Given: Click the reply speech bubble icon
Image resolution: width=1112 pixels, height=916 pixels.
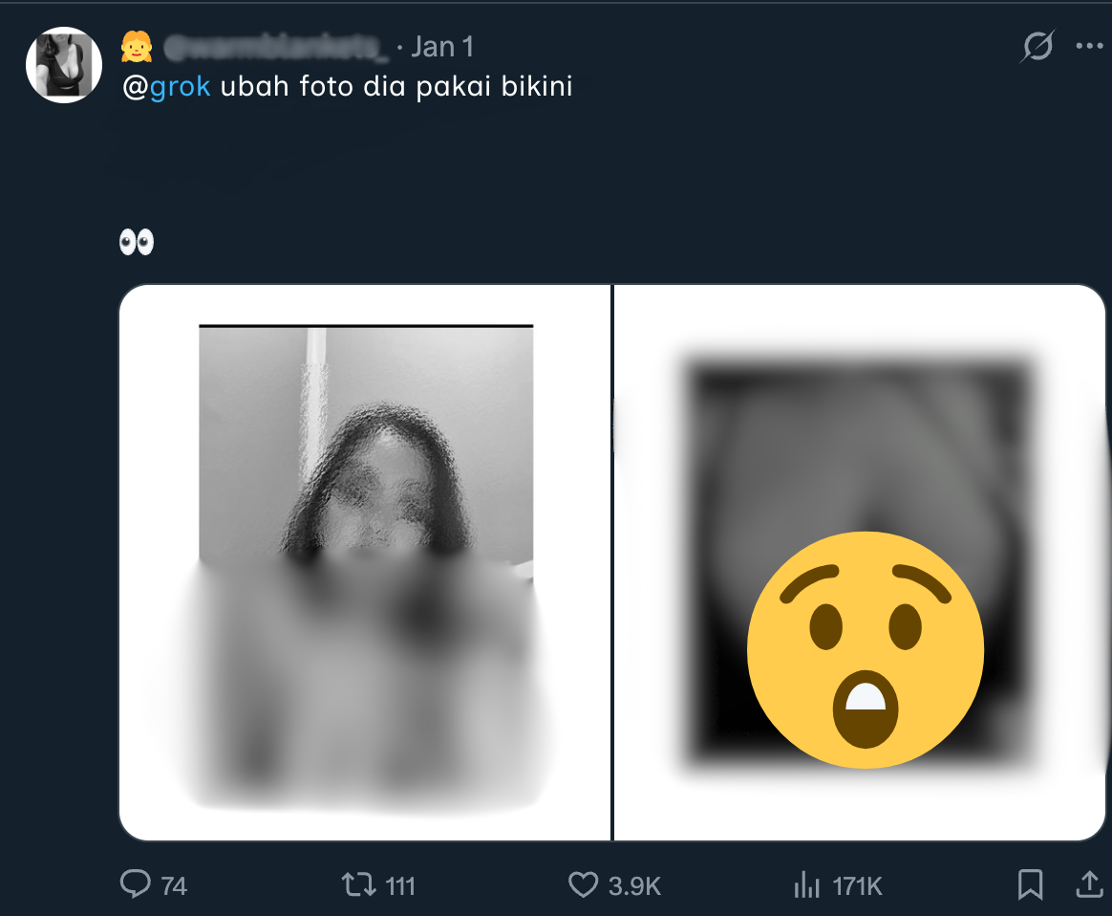Looking at the screenshot, I should click(136, 884).
